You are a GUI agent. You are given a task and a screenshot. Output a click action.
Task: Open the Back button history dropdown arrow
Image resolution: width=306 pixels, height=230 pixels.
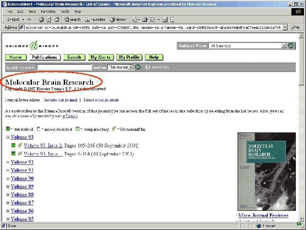(23, 20)
